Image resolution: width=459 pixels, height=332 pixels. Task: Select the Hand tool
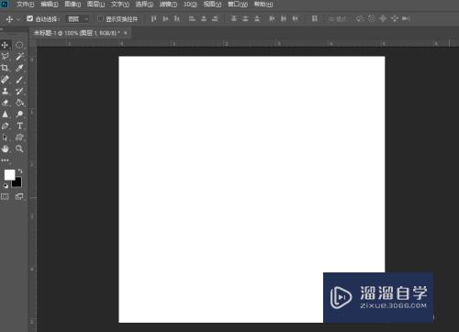tap(5, 149)
